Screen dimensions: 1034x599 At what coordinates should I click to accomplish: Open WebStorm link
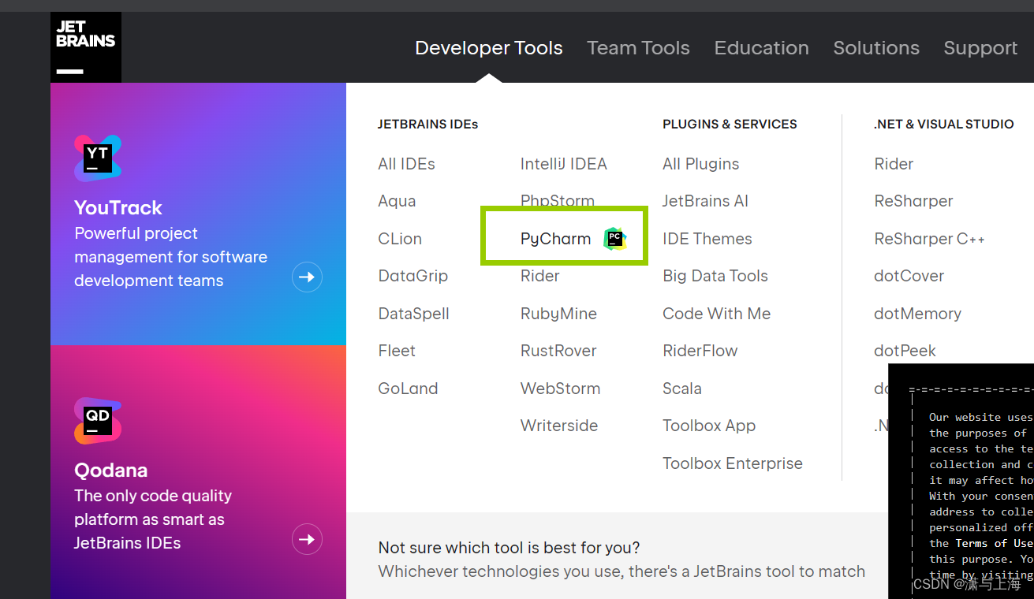pyautogui.click(x=560, y=389)
